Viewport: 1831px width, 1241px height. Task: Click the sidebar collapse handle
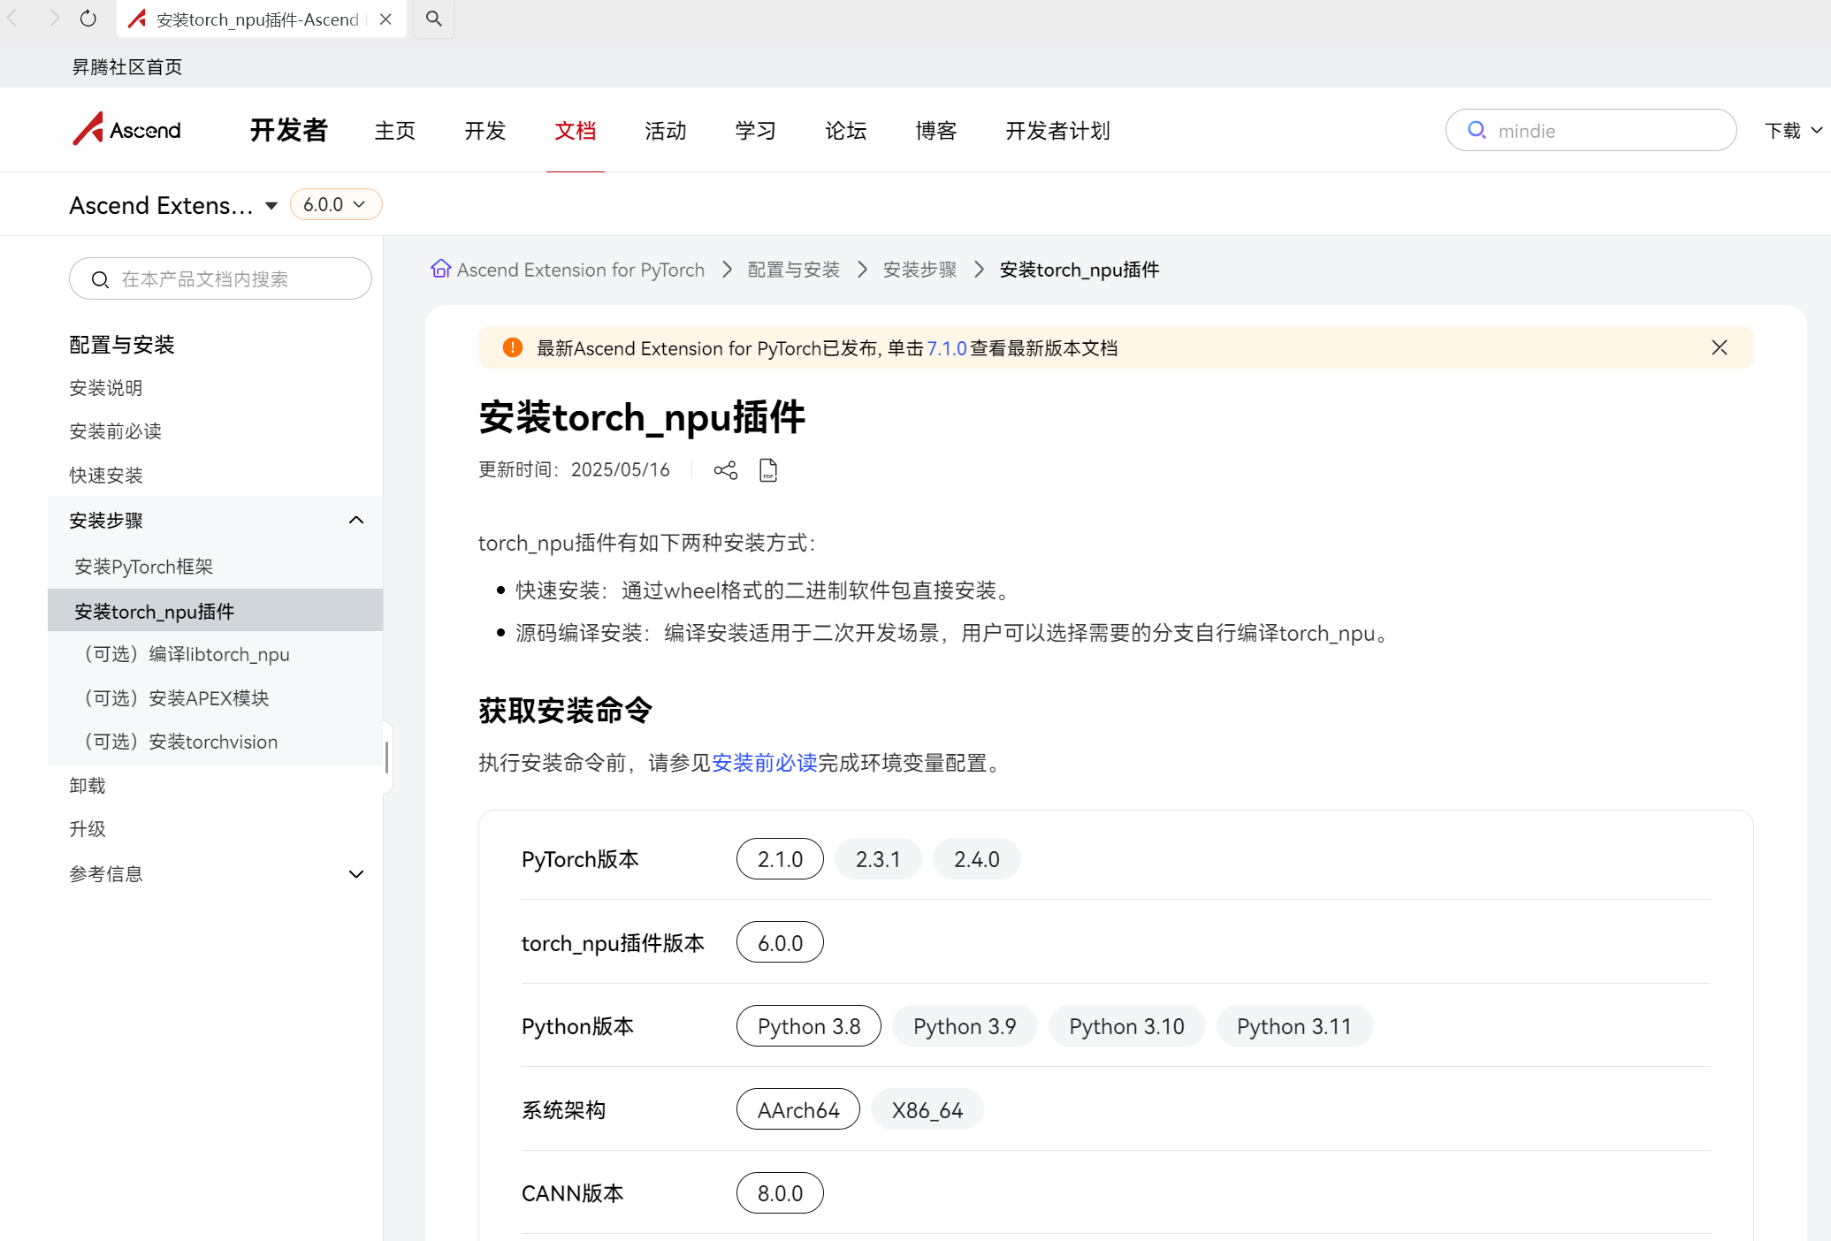point(386,758)
